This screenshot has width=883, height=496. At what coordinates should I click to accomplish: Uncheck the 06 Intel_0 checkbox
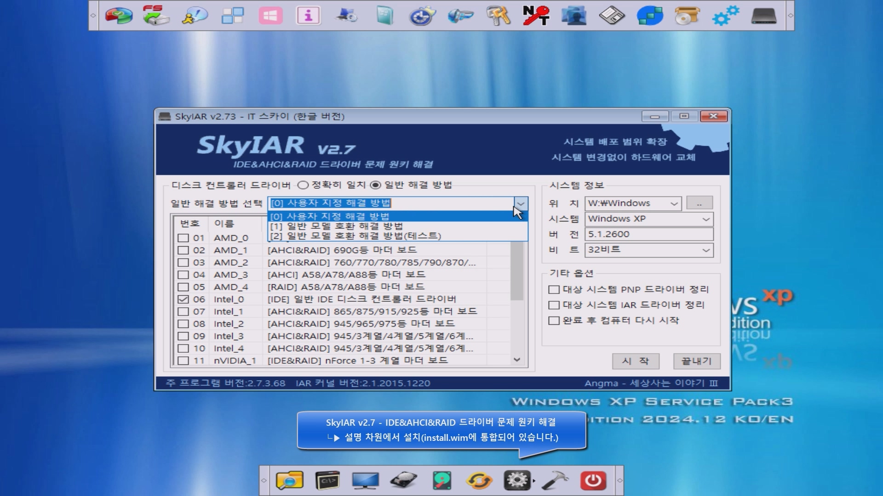pos(183,299)
